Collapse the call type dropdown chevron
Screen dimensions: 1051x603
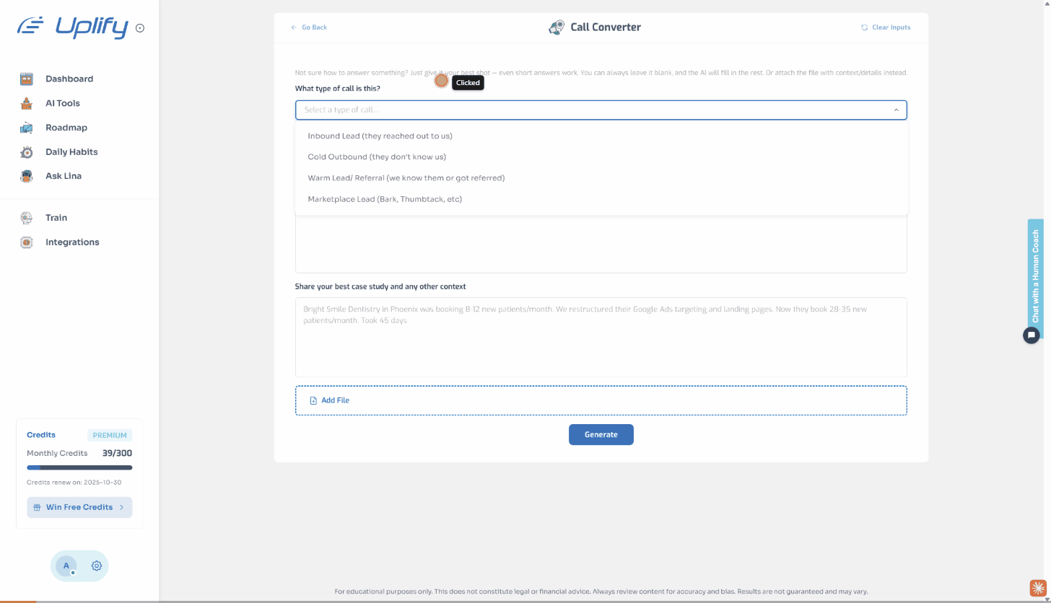(x=896, y=110)
